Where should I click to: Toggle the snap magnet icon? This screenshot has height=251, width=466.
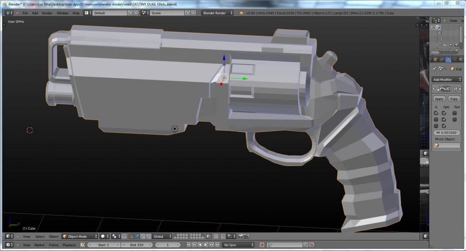coord(223,236)
